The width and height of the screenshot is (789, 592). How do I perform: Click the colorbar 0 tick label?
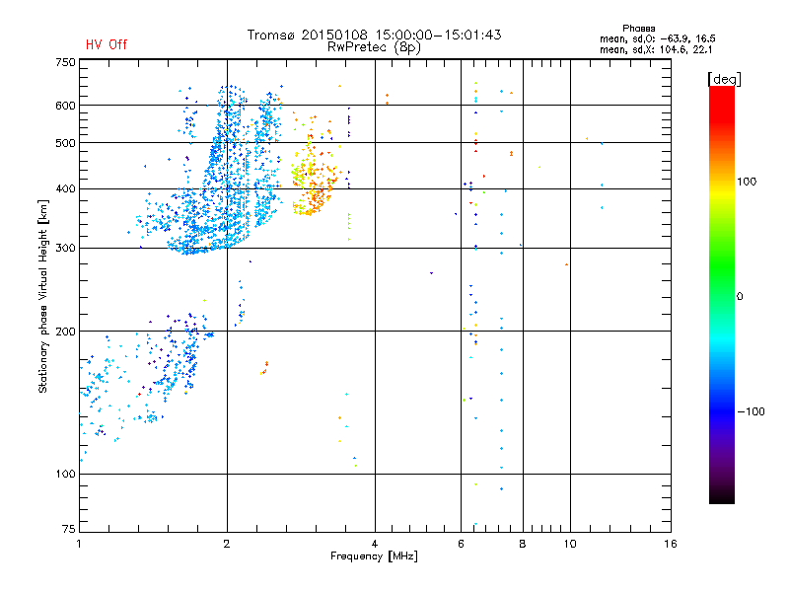click(739, 297)
